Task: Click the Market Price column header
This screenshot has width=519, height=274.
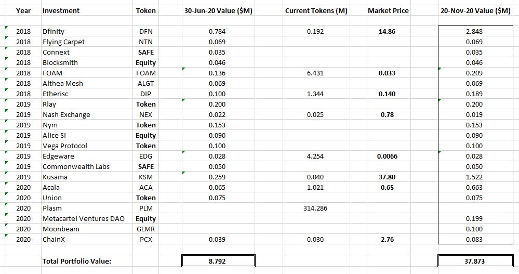Action: pos(388,10)
